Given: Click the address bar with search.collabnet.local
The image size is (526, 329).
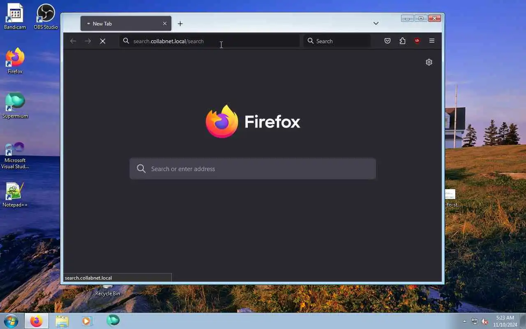Looking at the screenshot, I should (x=210, y=41).
